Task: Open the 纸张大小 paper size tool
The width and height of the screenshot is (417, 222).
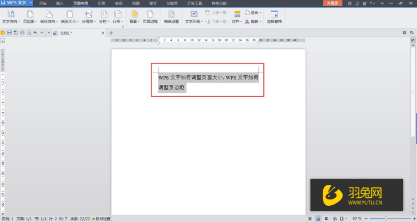Action: [x=70, y=17]
